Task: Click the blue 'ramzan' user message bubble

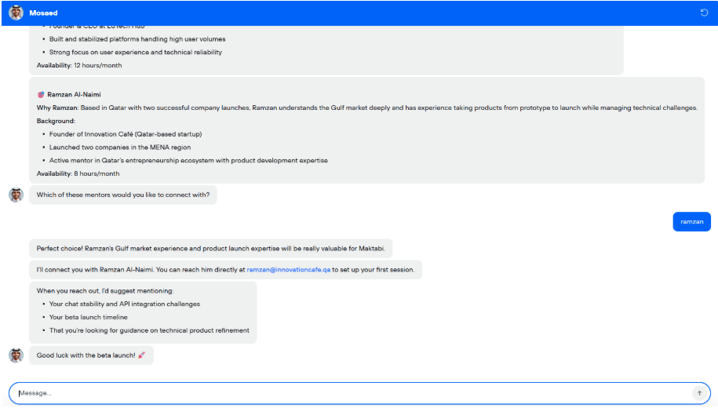Action: coord(691,221)
